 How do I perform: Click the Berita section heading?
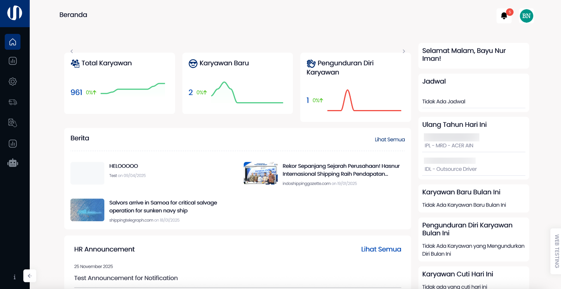80,138
